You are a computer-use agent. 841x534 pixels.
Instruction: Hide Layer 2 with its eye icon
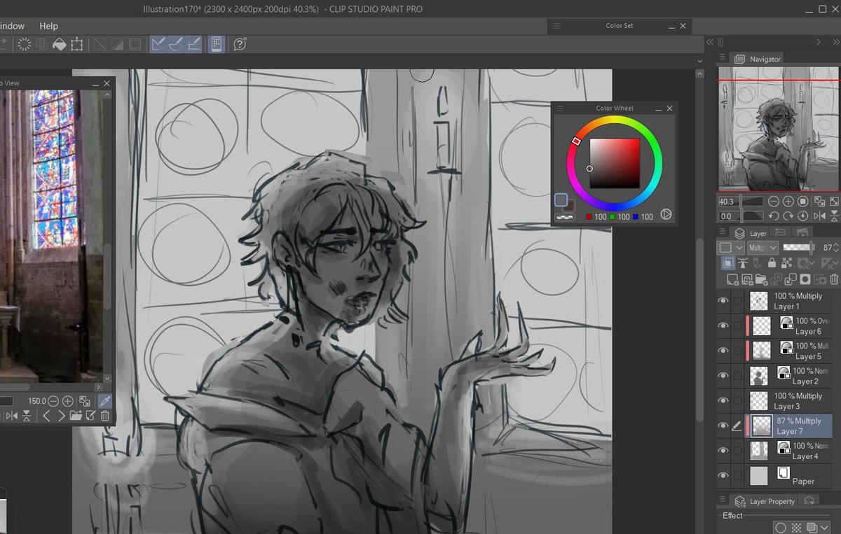pyautogui.click(x=723, y=376)
